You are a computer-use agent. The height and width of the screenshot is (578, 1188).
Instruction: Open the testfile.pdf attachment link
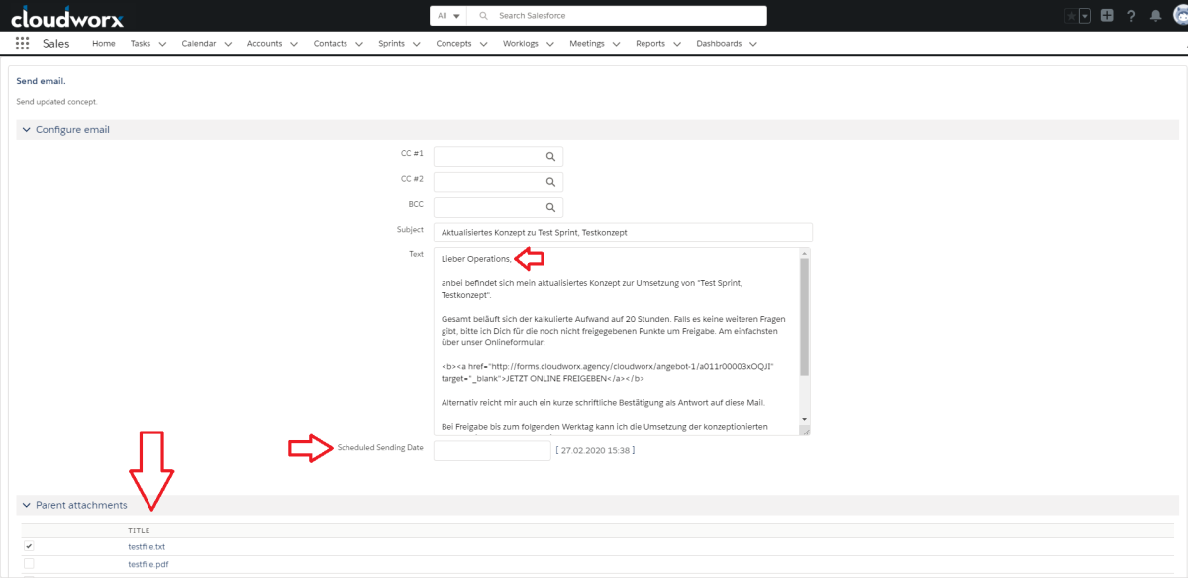(147, 564)
